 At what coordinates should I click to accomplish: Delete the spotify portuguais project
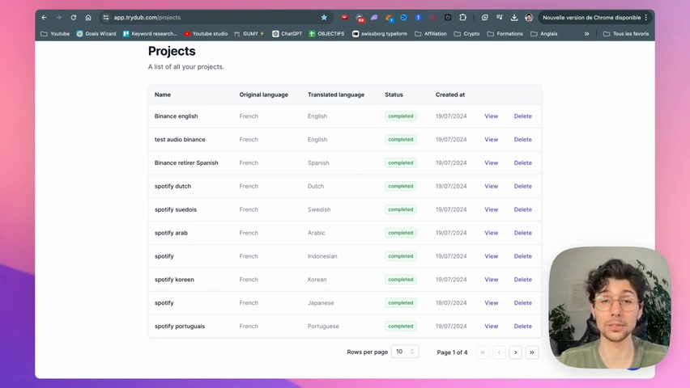(523, 326)
